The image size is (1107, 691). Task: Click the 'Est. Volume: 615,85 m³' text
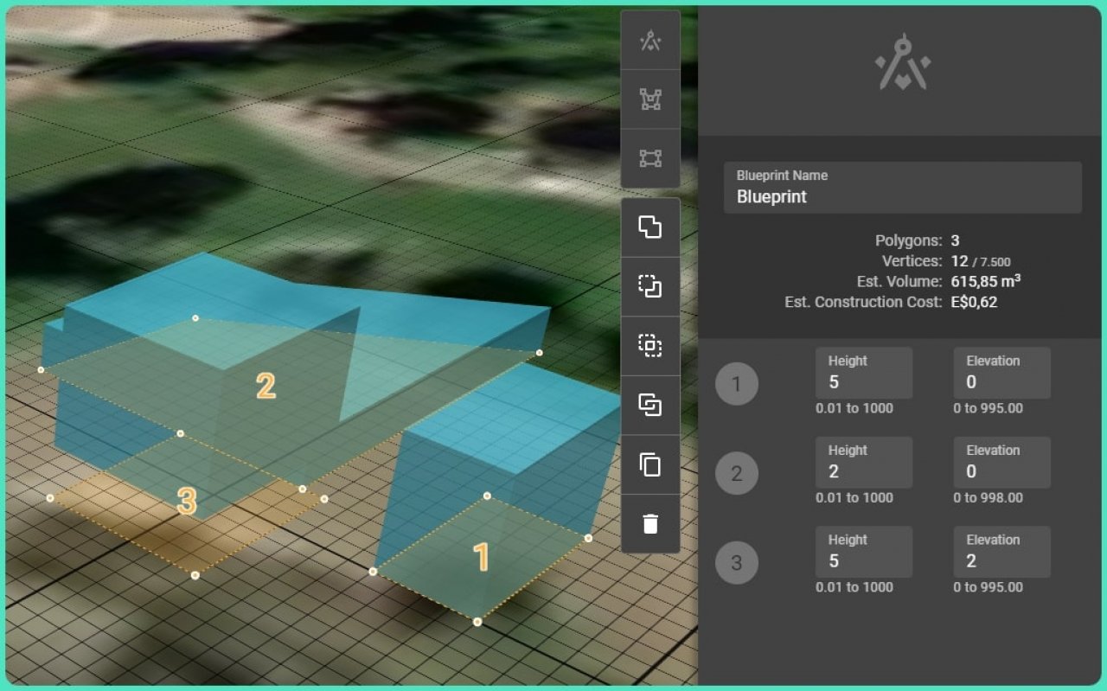point(939,281)
